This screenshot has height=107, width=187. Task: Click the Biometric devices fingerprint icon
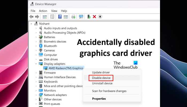pos(41,41)
